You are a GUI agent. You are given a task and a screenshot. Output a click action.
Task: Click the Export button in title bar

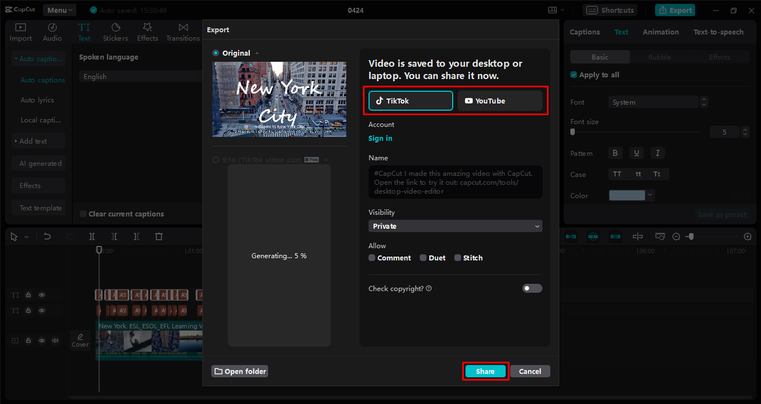tap(675, 10)
